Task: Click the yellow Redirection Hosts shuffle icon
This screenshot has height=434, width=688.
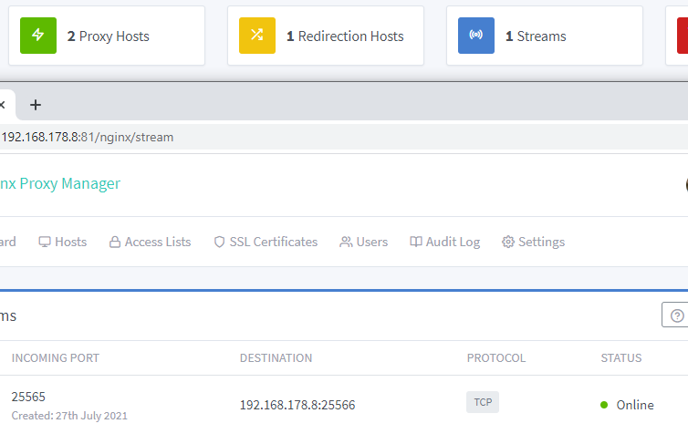Action: pyautogui.click(x=257, y=36)
